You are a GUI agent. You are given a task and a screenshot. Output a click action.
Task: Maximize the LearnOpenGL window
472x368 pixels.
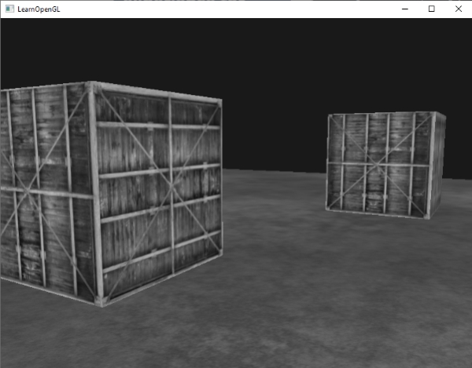tap(431, 9)
